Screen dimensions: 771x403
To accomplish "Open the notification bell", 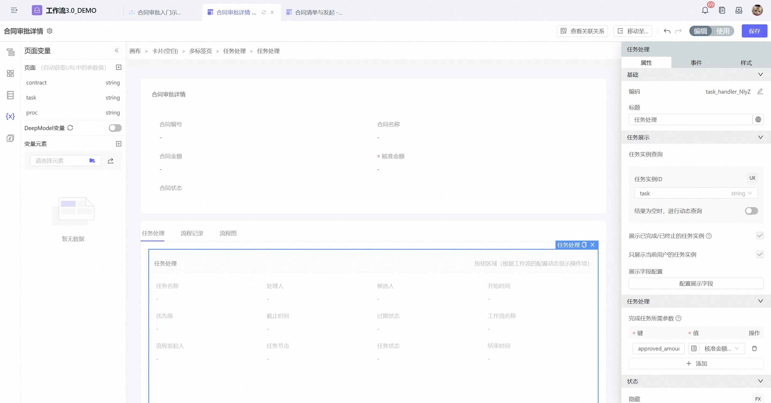I will tap(705, 10).
